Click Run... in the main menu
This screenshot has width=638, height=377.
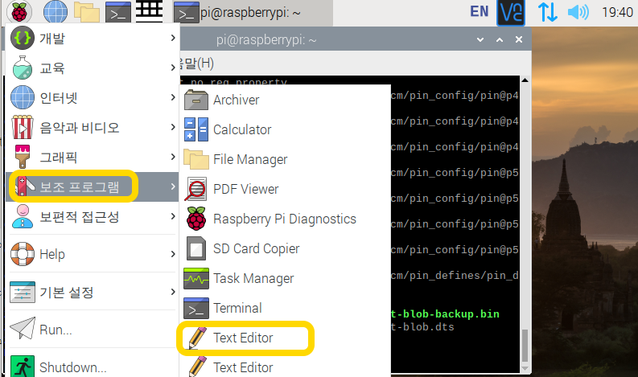click(x=56, y=329)
